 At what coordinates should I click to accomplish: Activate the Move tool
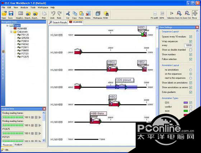pyautogui.click(x=195, y=13)
